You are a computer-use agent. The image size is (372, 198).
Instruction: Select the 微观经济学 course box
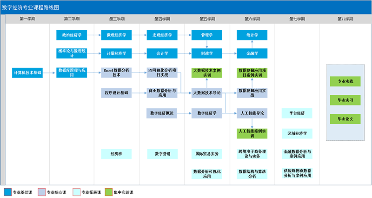click(116, 35)
